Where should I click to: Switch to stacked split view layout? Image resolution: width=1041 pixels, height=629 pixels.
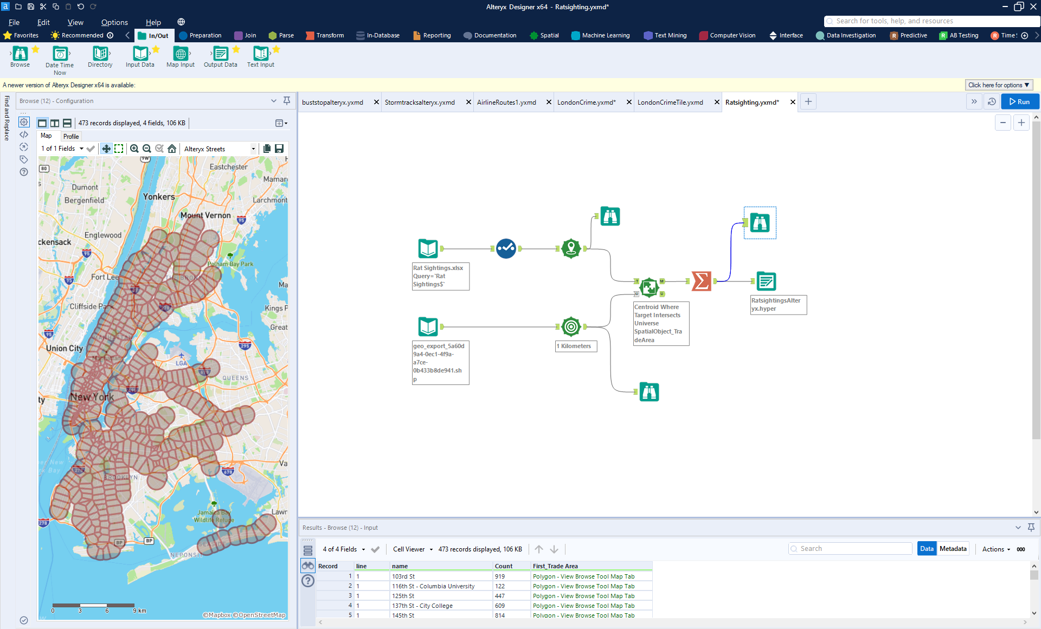67,123
